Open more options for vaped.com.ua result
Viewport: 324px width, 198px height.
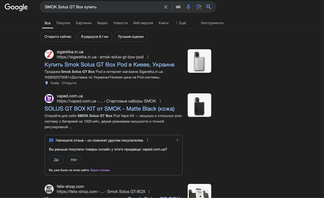click(160, 101)
